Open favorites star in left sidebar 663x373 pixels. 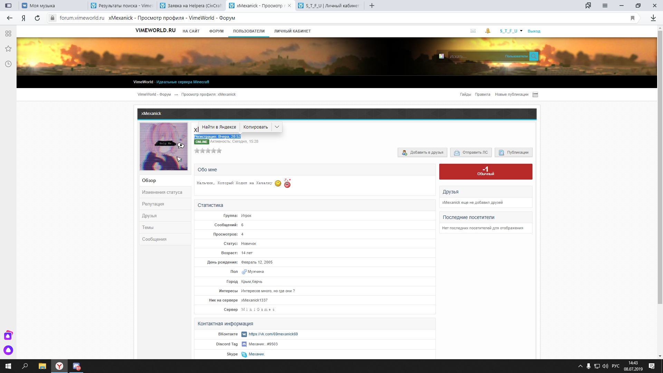point(8,49)
